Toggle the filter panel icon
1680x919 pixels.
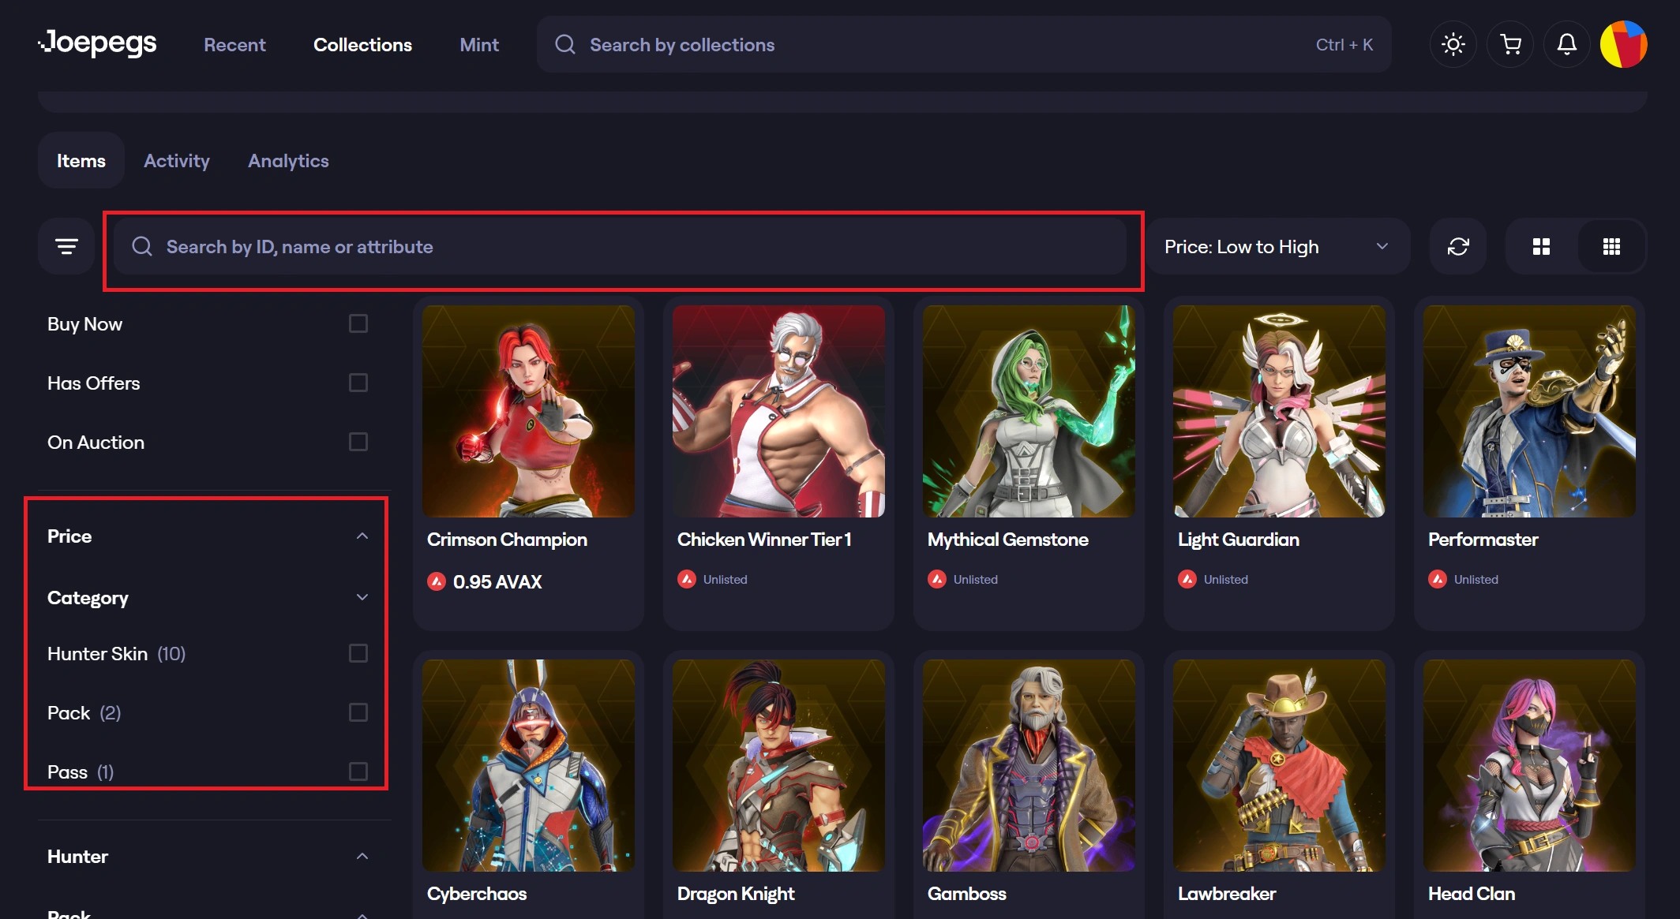tap(66, 247)
